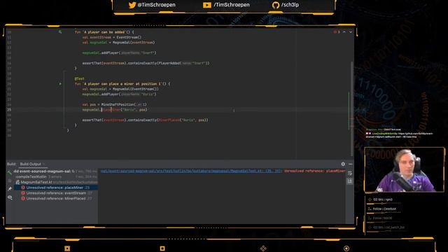Image resolution: width=448 pixels, height=252 pixels.
Task: Click the scroll-to-end icon in build output
Action: click(350, 181)
